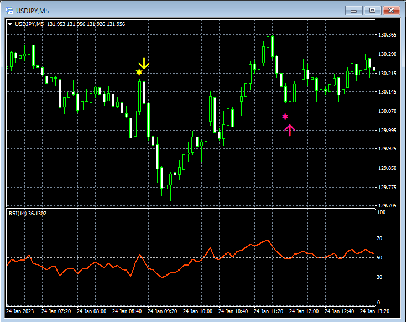Click the 24 Jan 09:20 time label
This screenshot has height=322, width=407.
162,311
